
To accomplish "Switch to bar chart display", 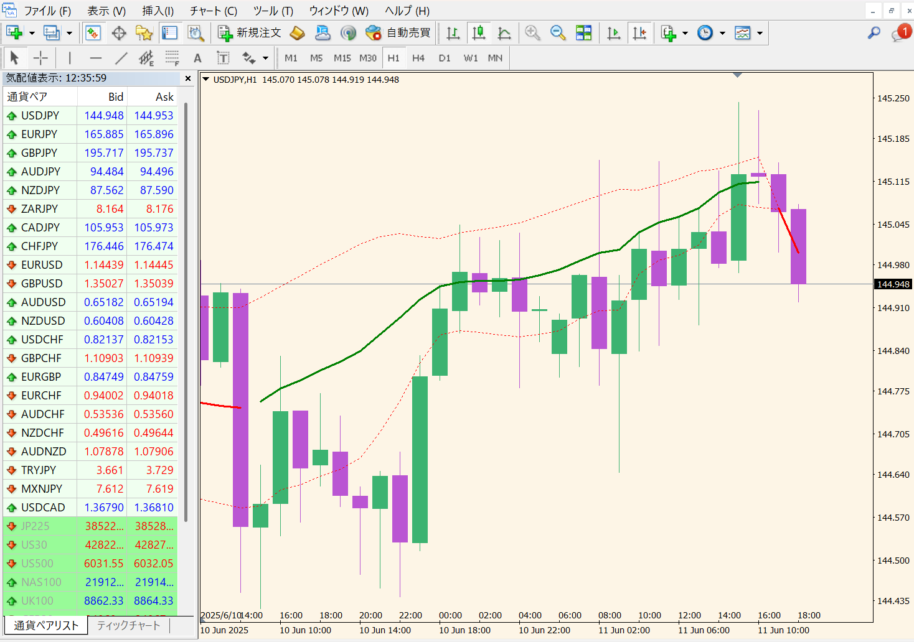I will (453, 33).
